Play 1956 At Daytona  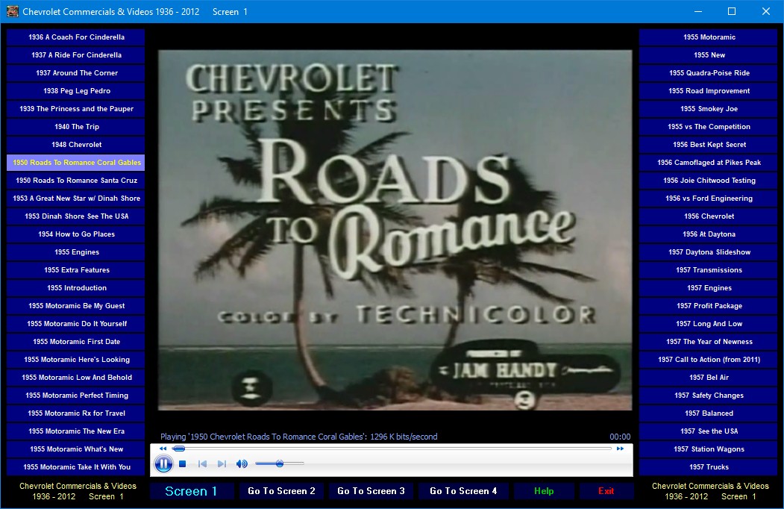709,234
